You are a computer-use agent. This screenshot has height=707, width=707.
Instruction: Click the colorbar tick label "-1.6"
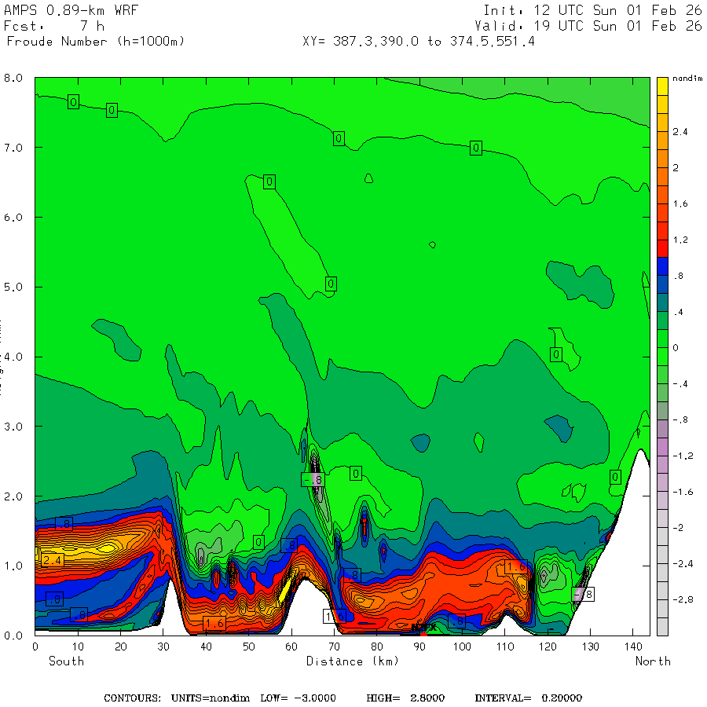683,492
